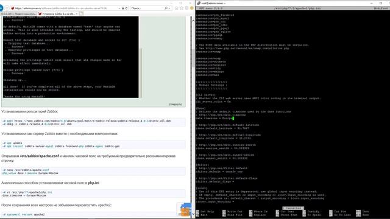Click the Read File shortcut in nano
Screen dimensions: 390x219
(x=232, y=215)
